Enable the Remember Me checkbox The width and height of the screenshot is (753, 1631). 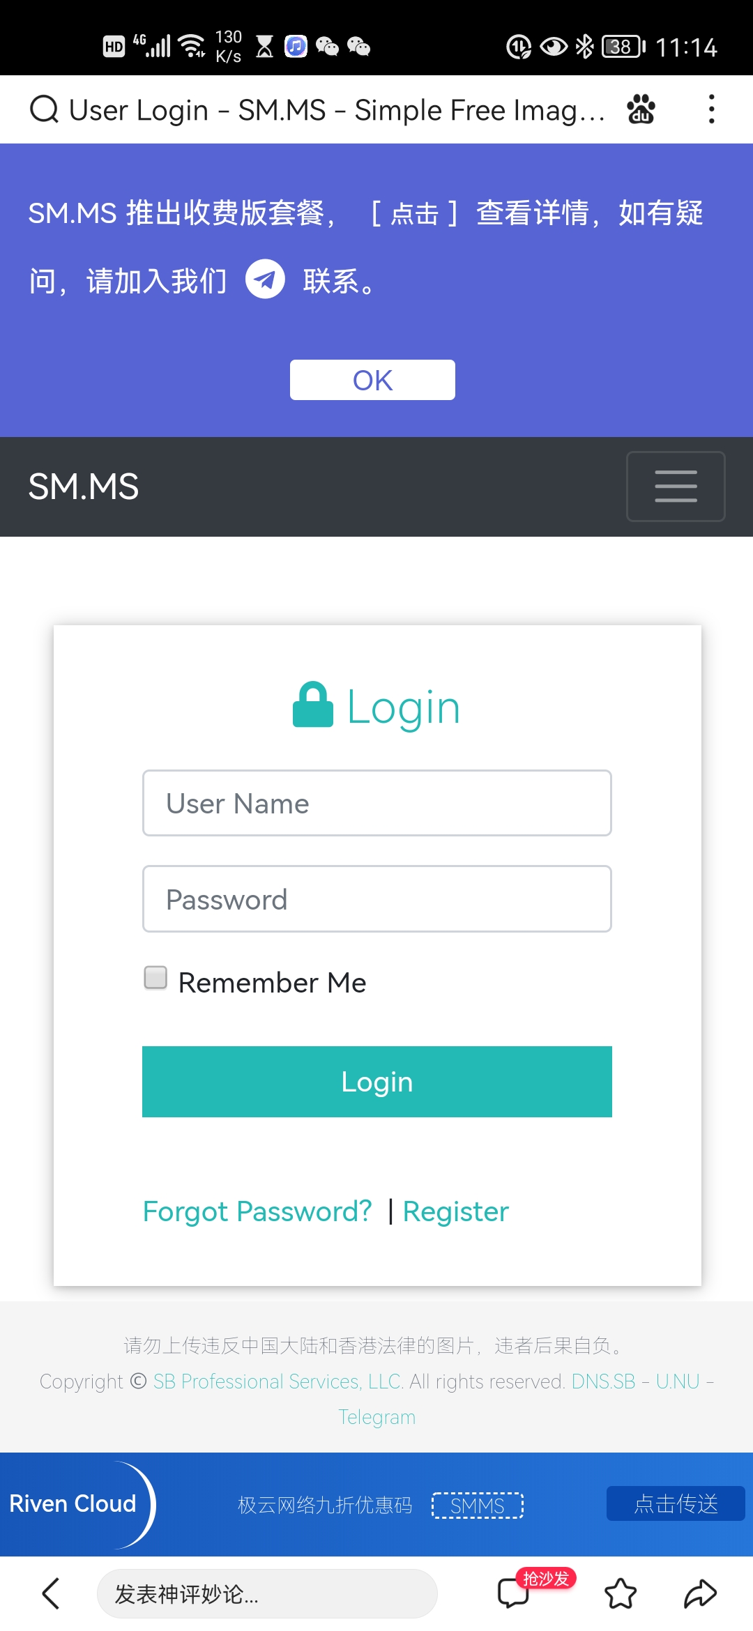click(x=155, y=977)
